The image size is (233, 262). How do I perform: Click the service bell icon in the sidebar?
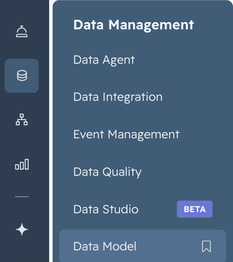[22, 31]
